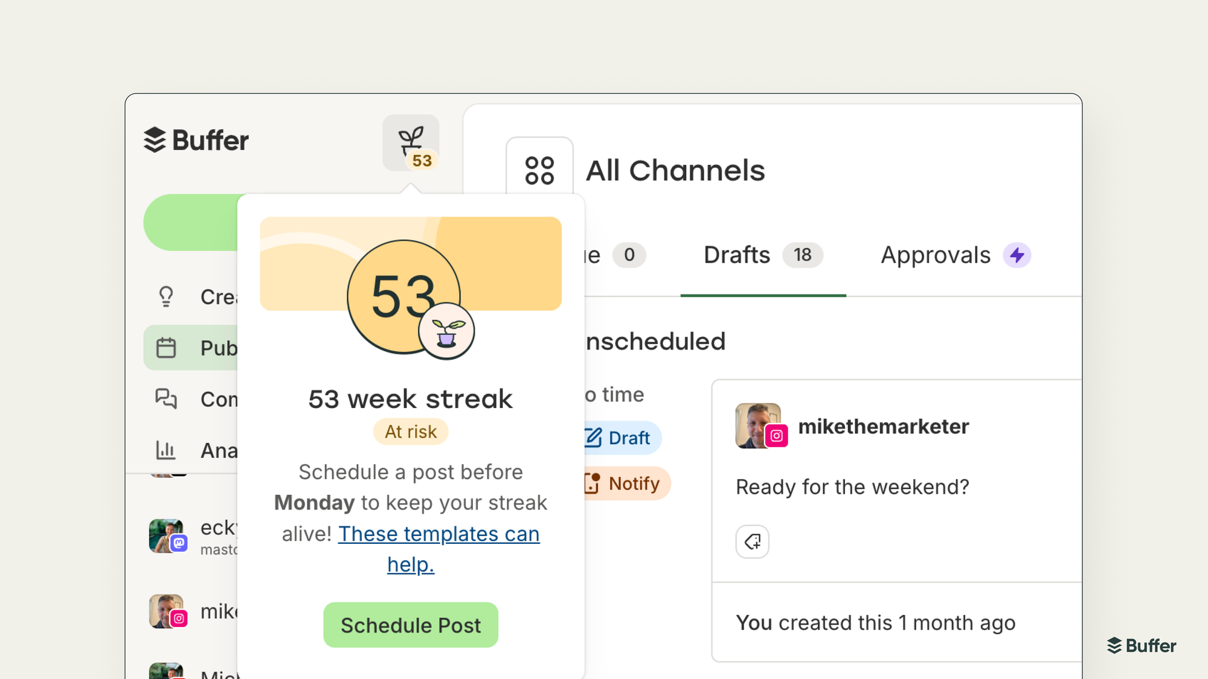Select the Mastodon channel avatar in sidebar
Viewport: 1208px width, 679px height.
[167, 535]
